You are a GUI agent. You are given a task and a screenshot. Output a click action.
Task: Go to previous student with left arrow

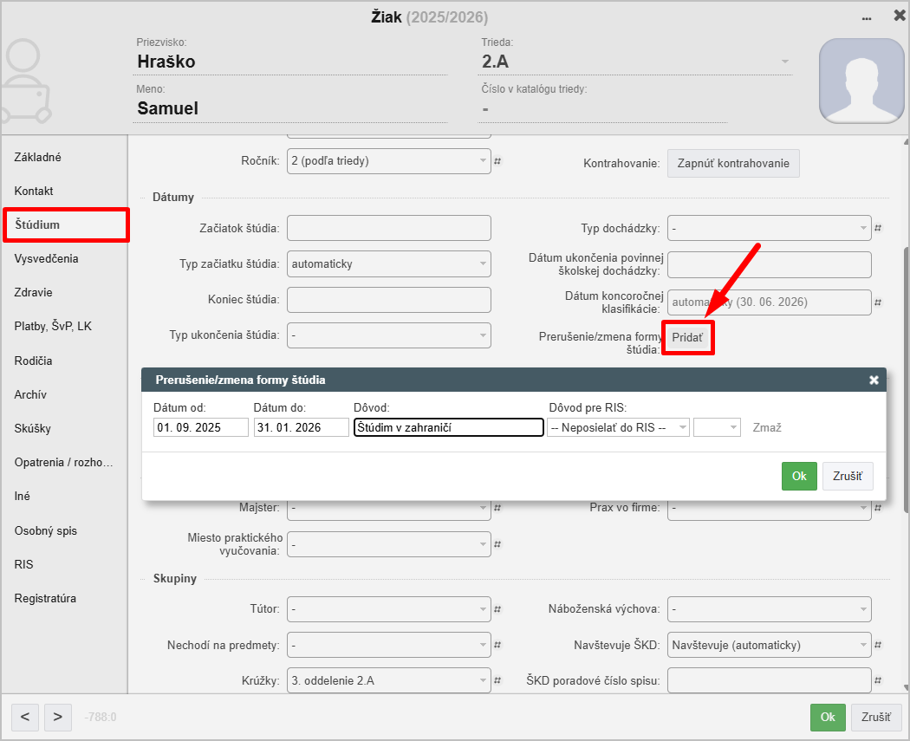25,717
